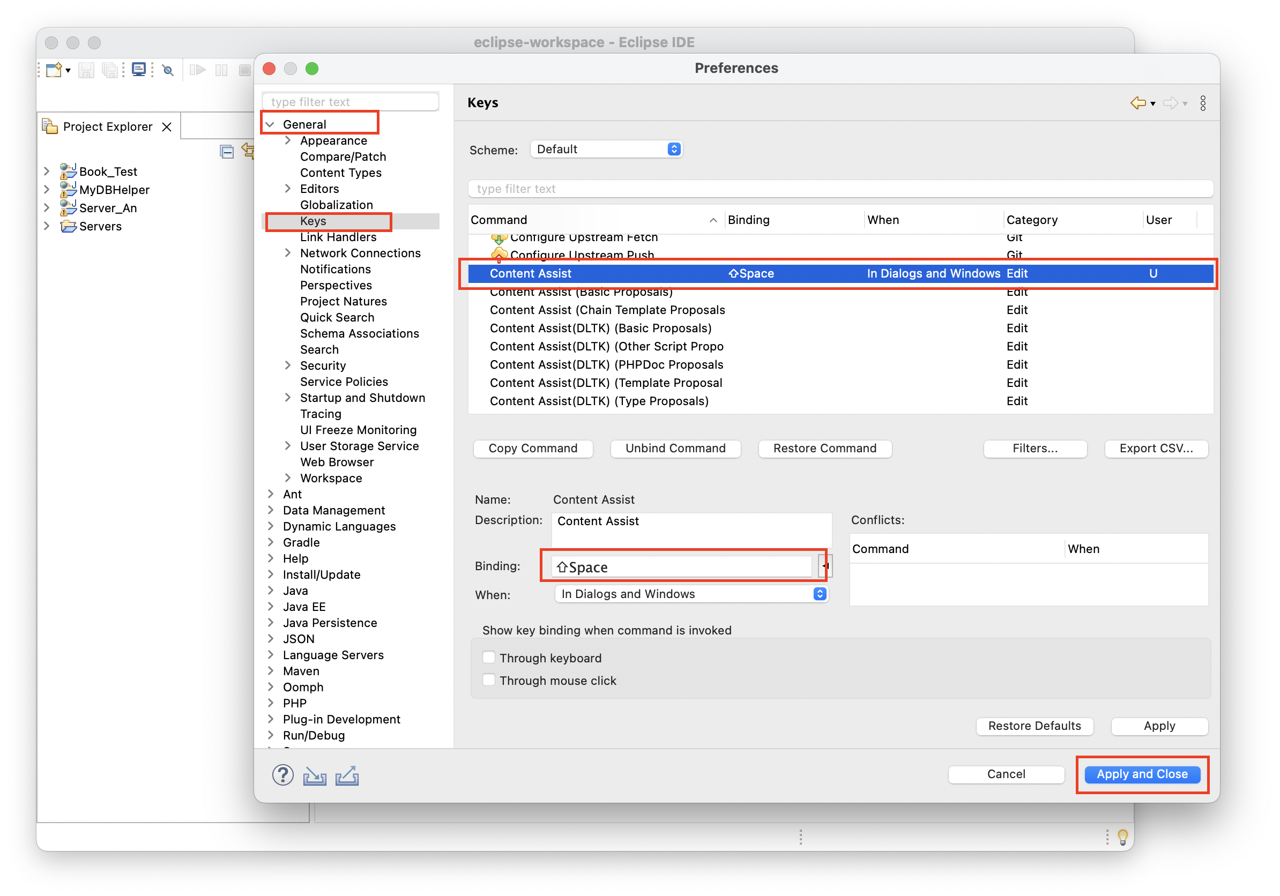
Task: Click the lightbulb tip icon in status bar
Action: (1122, 837)
